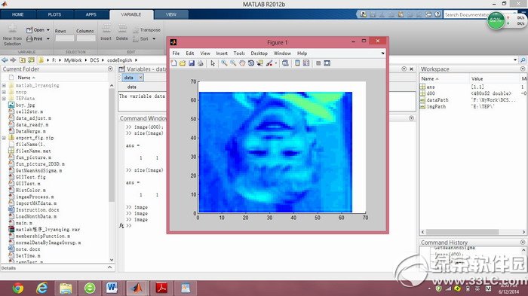Open Google Chrome from the taskbar
528x296 pixels.
18,288
